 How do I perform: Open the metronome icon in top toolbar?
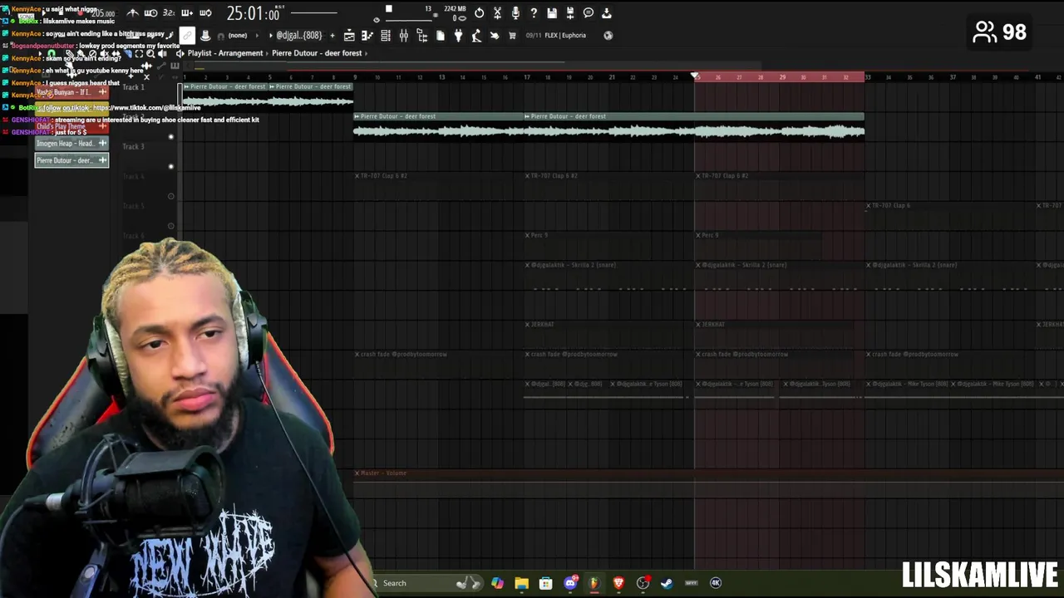[132, 13]
